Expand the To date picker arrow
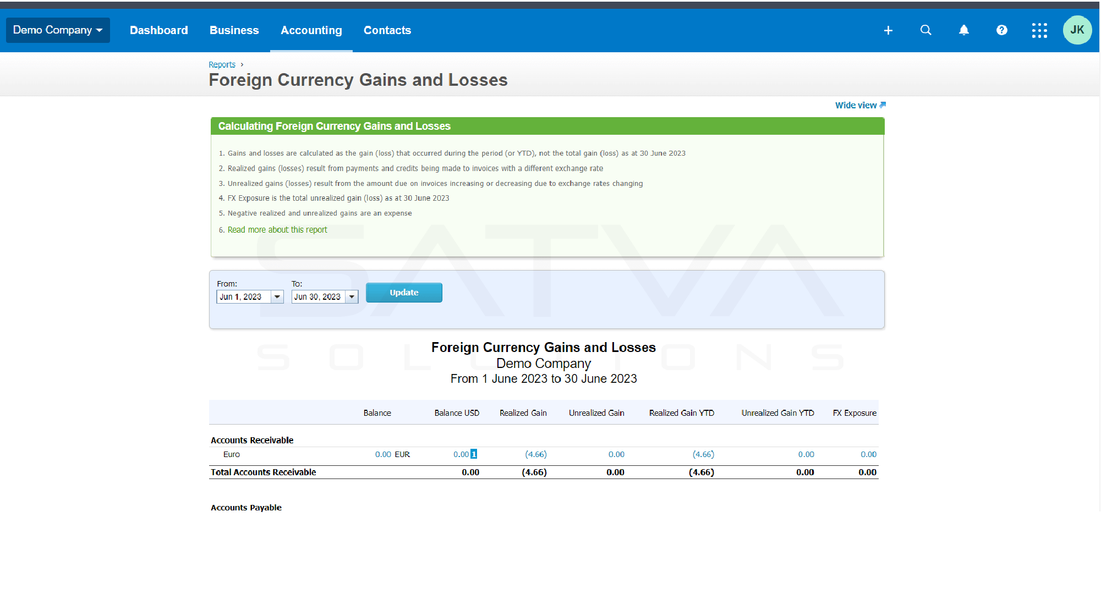Image resolution: width=1101 pixels, height=594 pixels. tap(352, 297)
